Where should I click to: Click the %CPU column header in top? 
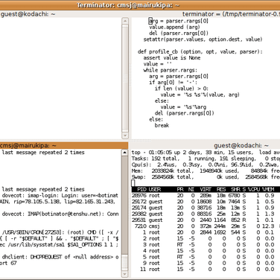pyautogui.click(x=254, y=189)
